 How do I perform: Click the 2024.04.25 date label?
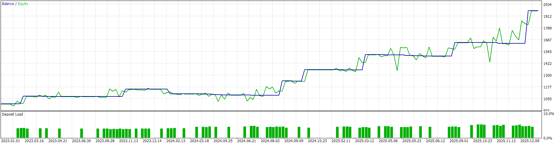[x=223, y=141]
